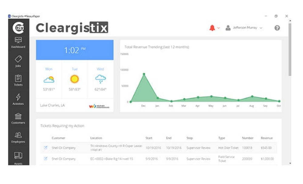Click the Mon forecast label

tap(49, 69)
